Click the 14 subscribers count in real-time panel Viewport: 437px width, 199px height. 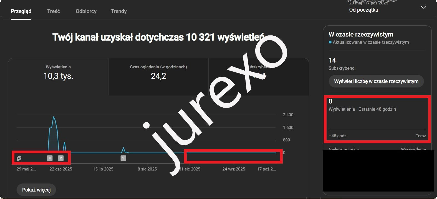point(332,60)
